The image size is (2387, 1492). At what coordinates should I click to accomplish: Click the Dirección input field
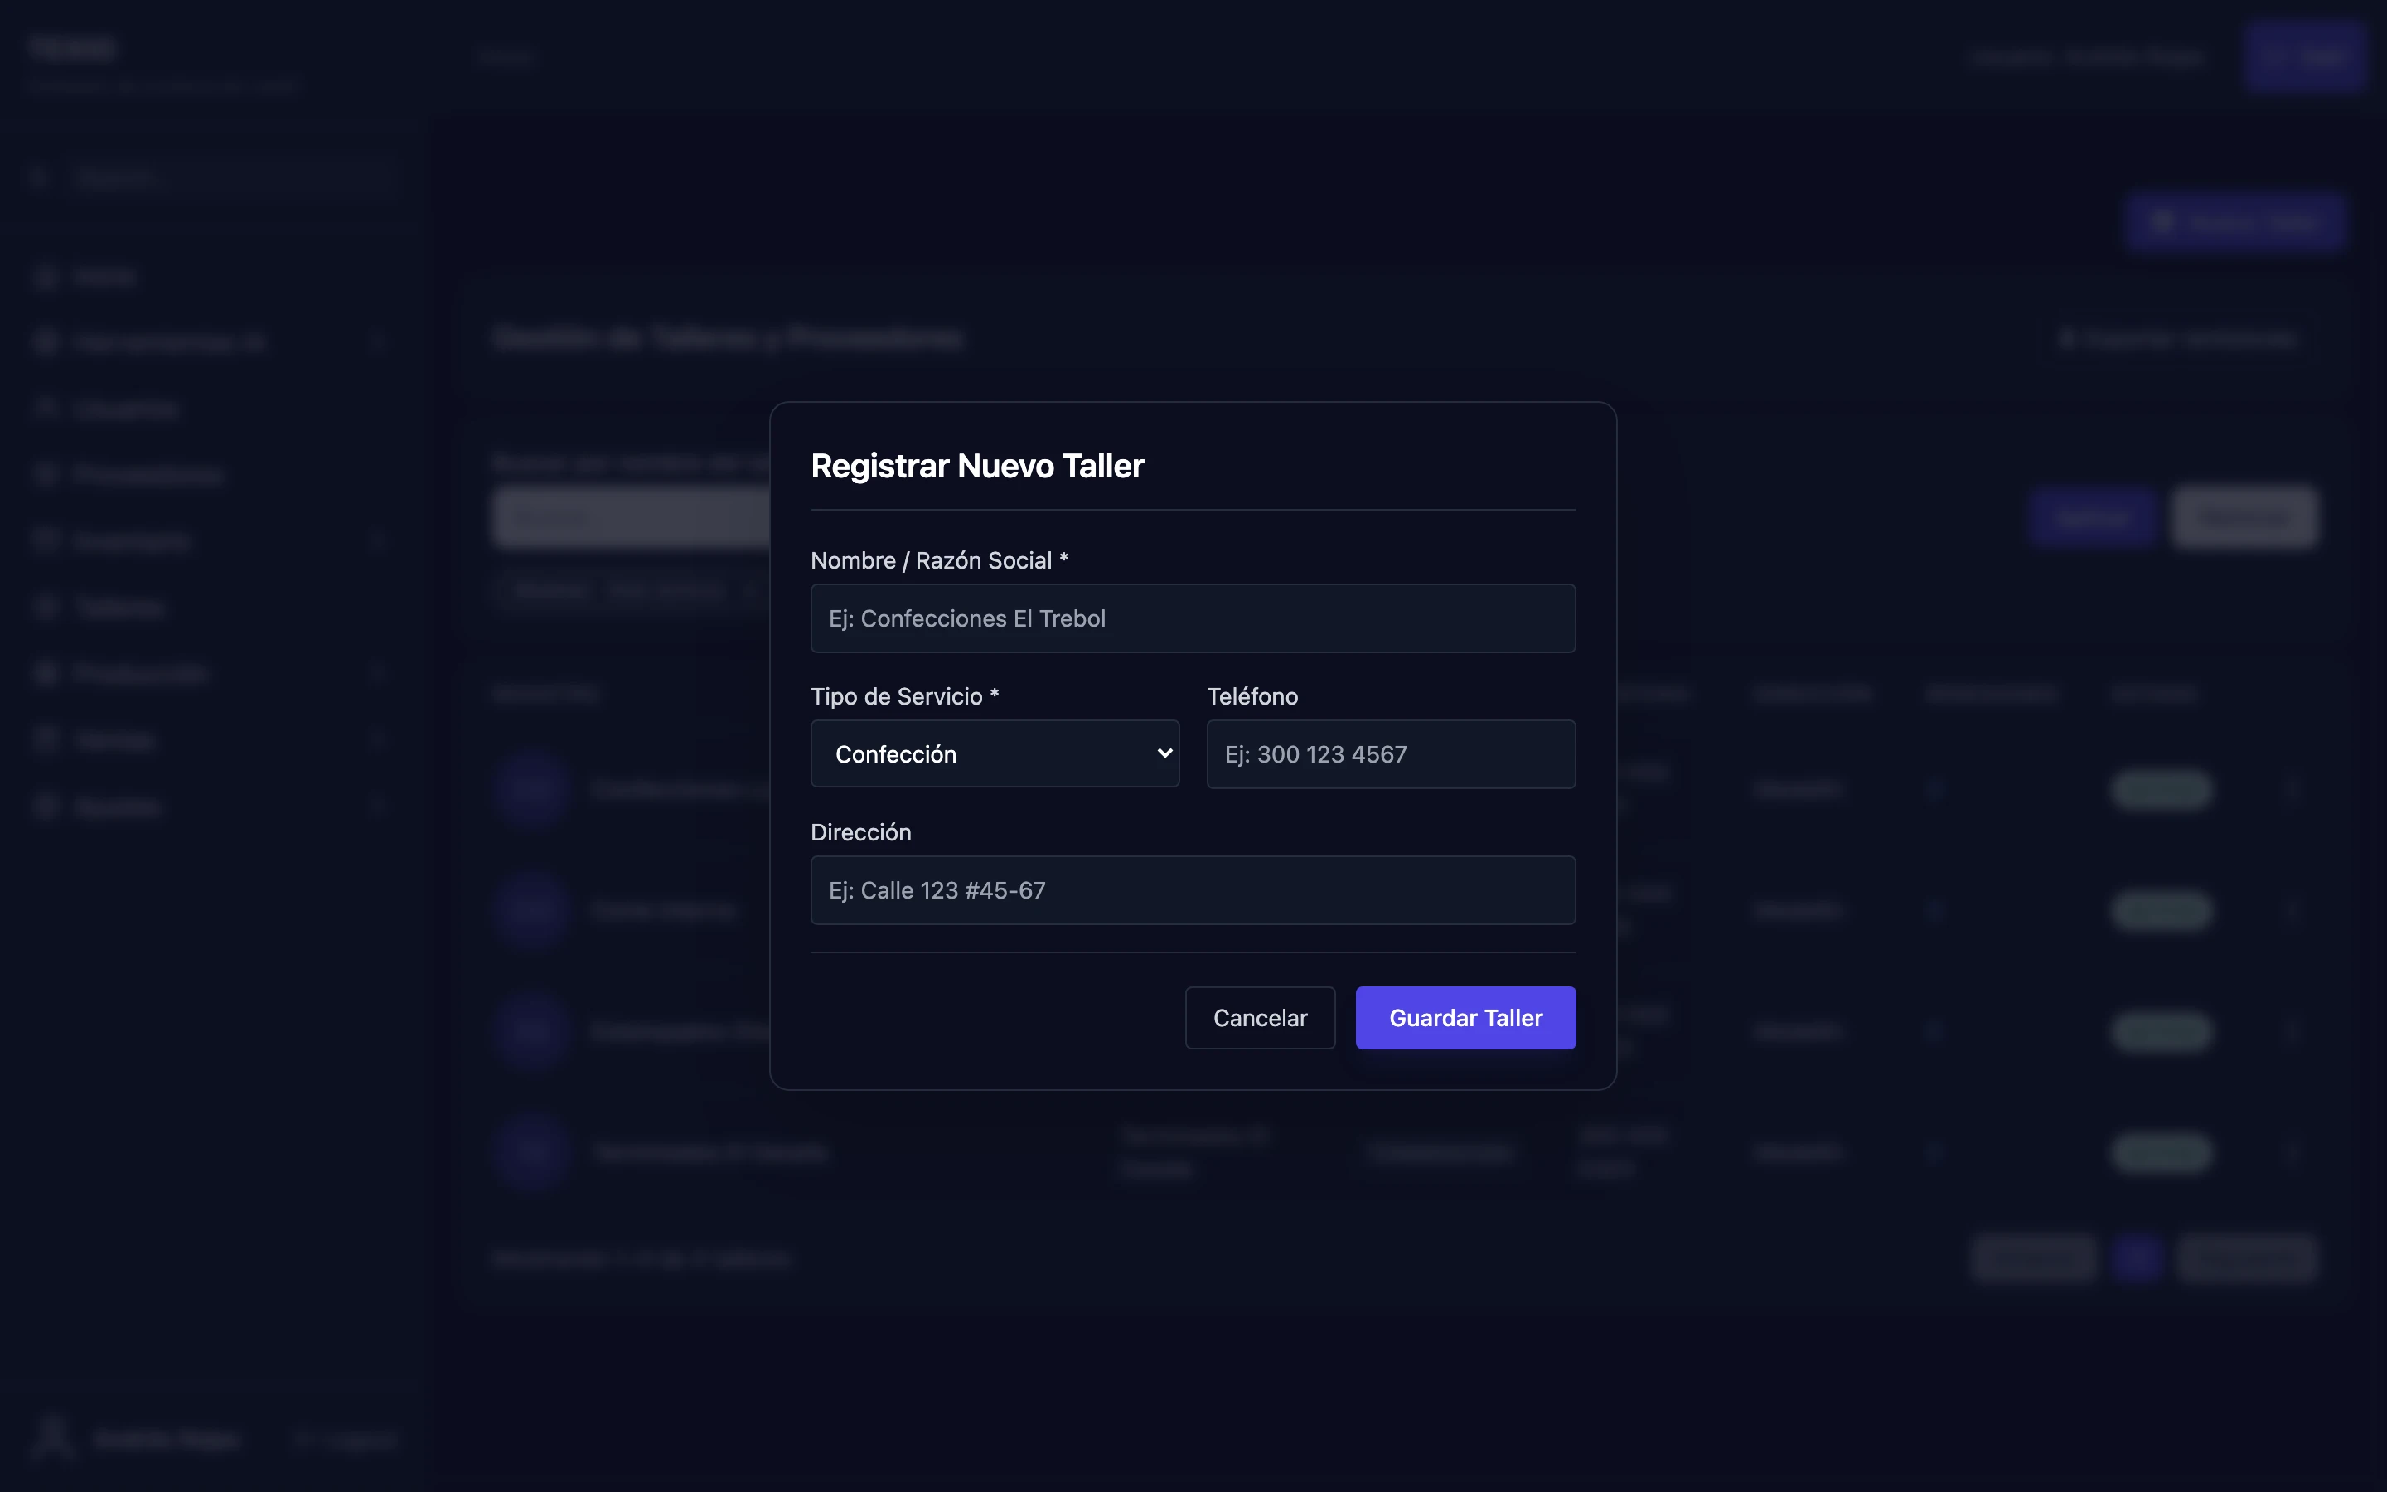[x=1193, y=890]
